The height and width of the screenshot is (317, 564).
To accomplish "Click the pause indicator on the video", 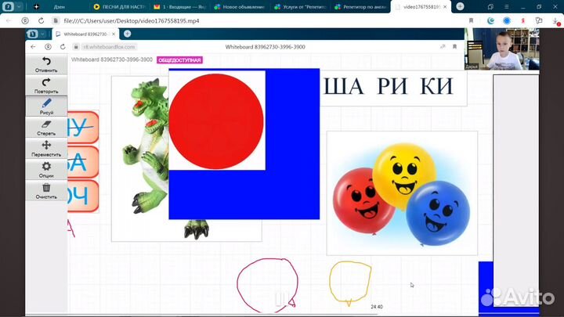I will pyautogui.click(x=282, y=299).
